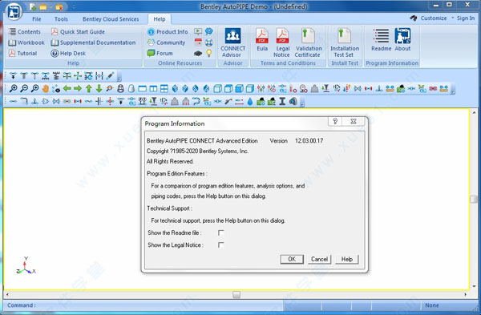
Task: Open the Forum link
Action: (x=160, y=54)
